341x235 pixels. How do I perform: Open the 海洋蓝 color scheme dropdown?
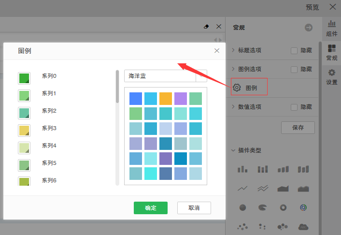(201, 76)
